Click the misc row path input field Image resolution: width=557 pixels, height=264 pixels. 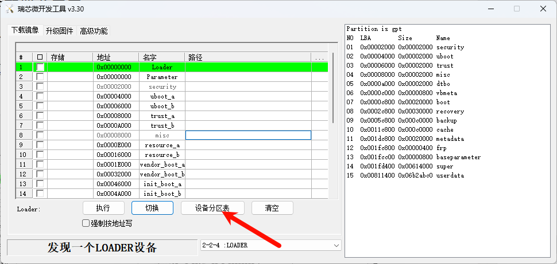[x=248, y=135]
